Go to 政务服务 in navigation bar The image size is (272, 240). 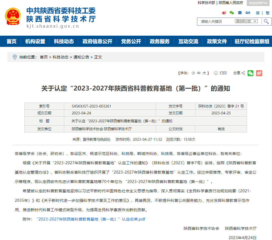160,41
